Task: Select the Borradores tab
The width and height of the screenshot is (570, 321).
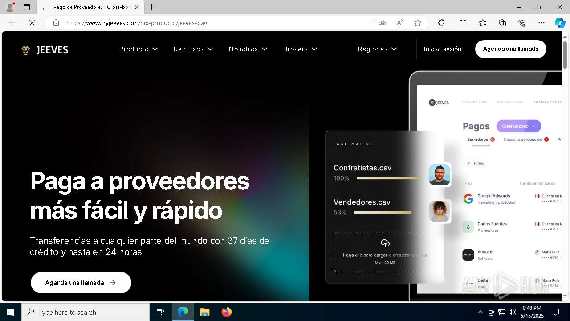Action: (481, 140)
